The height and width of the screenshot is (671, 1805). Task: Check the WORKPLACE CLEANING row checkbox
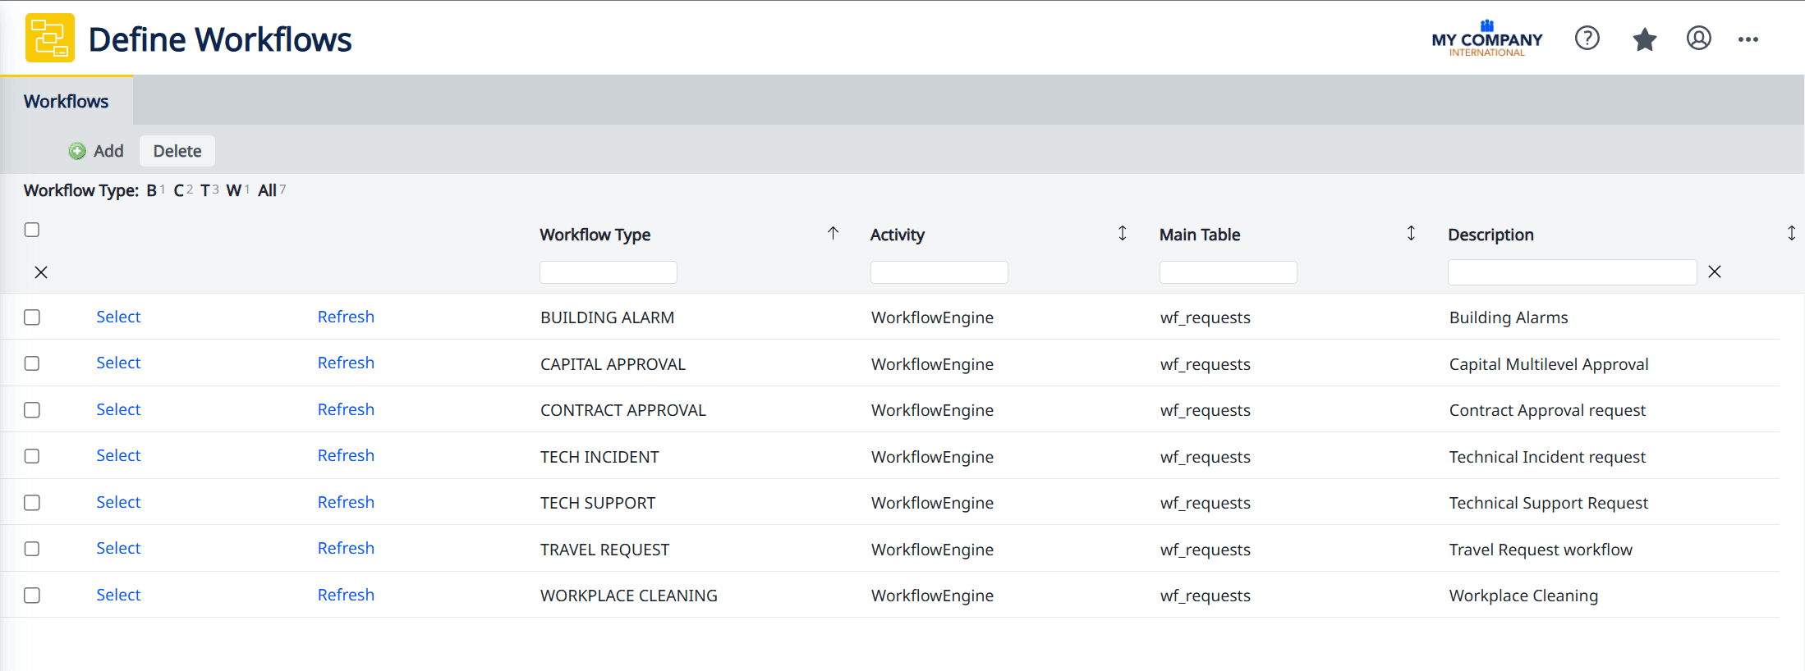click(32, 596)
